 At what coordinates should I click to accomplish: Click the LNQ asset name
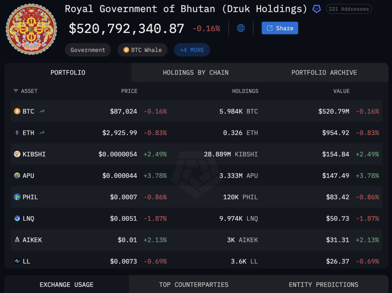pyautogui.click(x=28, y=219)
